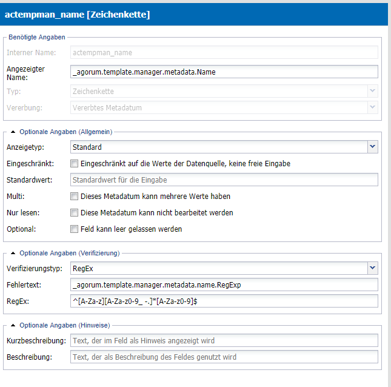Enable the Eingeschränkt checkbox
391x387 pixels.
coord(74,163)
